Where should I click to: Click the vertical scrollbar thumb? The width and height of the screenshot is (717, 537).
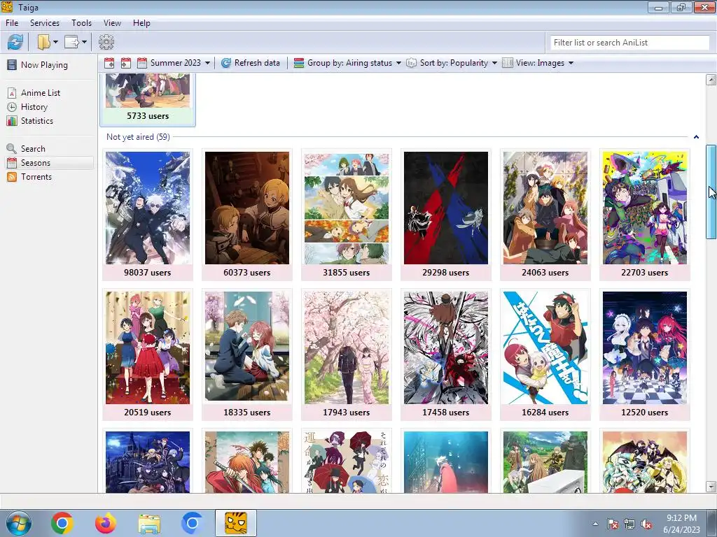tap(711, 192)
